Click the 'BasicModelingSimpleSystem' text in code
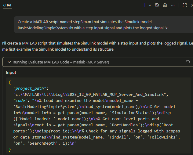This screenshot has width=193, height=155. click(42, 106)
